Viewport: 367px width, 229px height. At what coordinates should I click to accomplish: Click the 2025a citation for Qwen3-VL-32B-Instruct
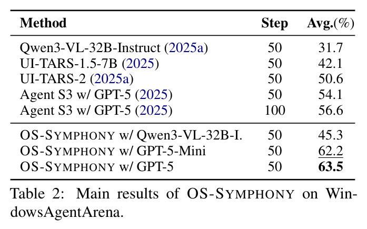pos(186,48)
